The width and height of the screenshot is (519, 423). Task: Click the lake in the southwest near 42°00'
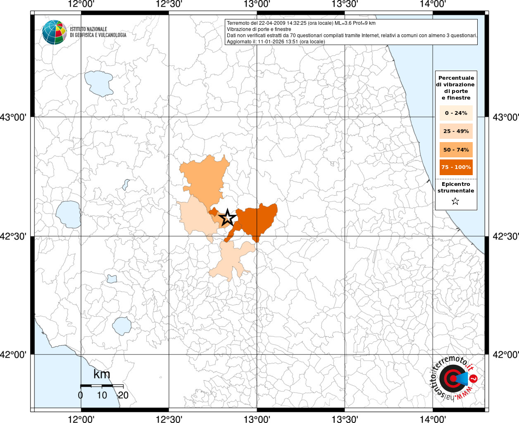click(122, 326)
